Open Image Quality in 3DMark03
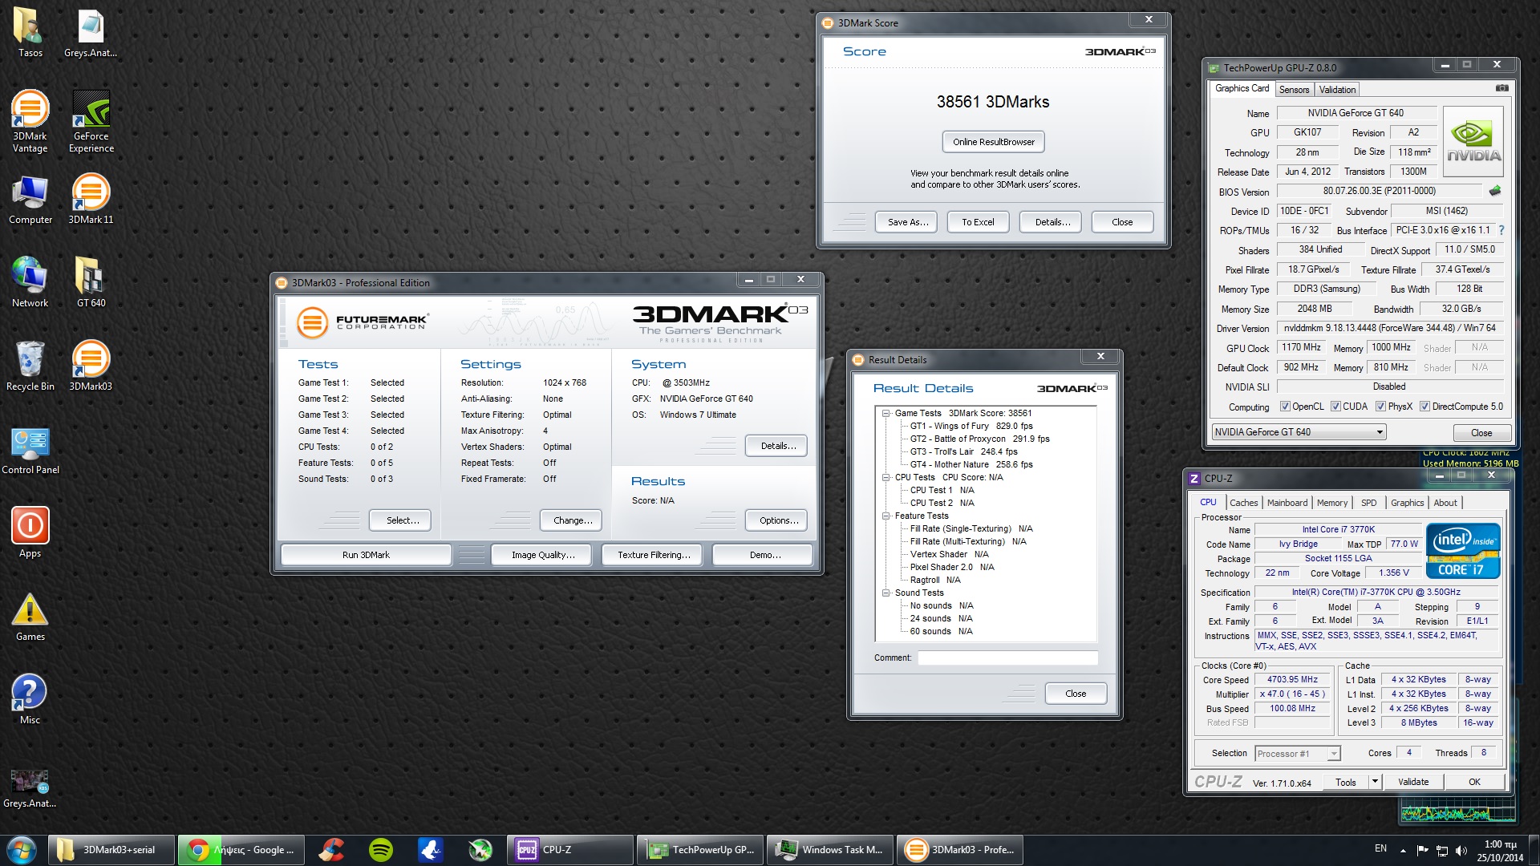The width and height of the screenshot is (1540, 866). point(543,555)
